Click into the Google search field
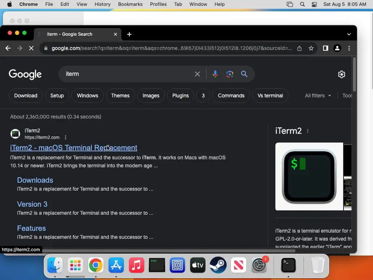Image resolution: width=373 pixels, height=280 pixels. [129, 74]
